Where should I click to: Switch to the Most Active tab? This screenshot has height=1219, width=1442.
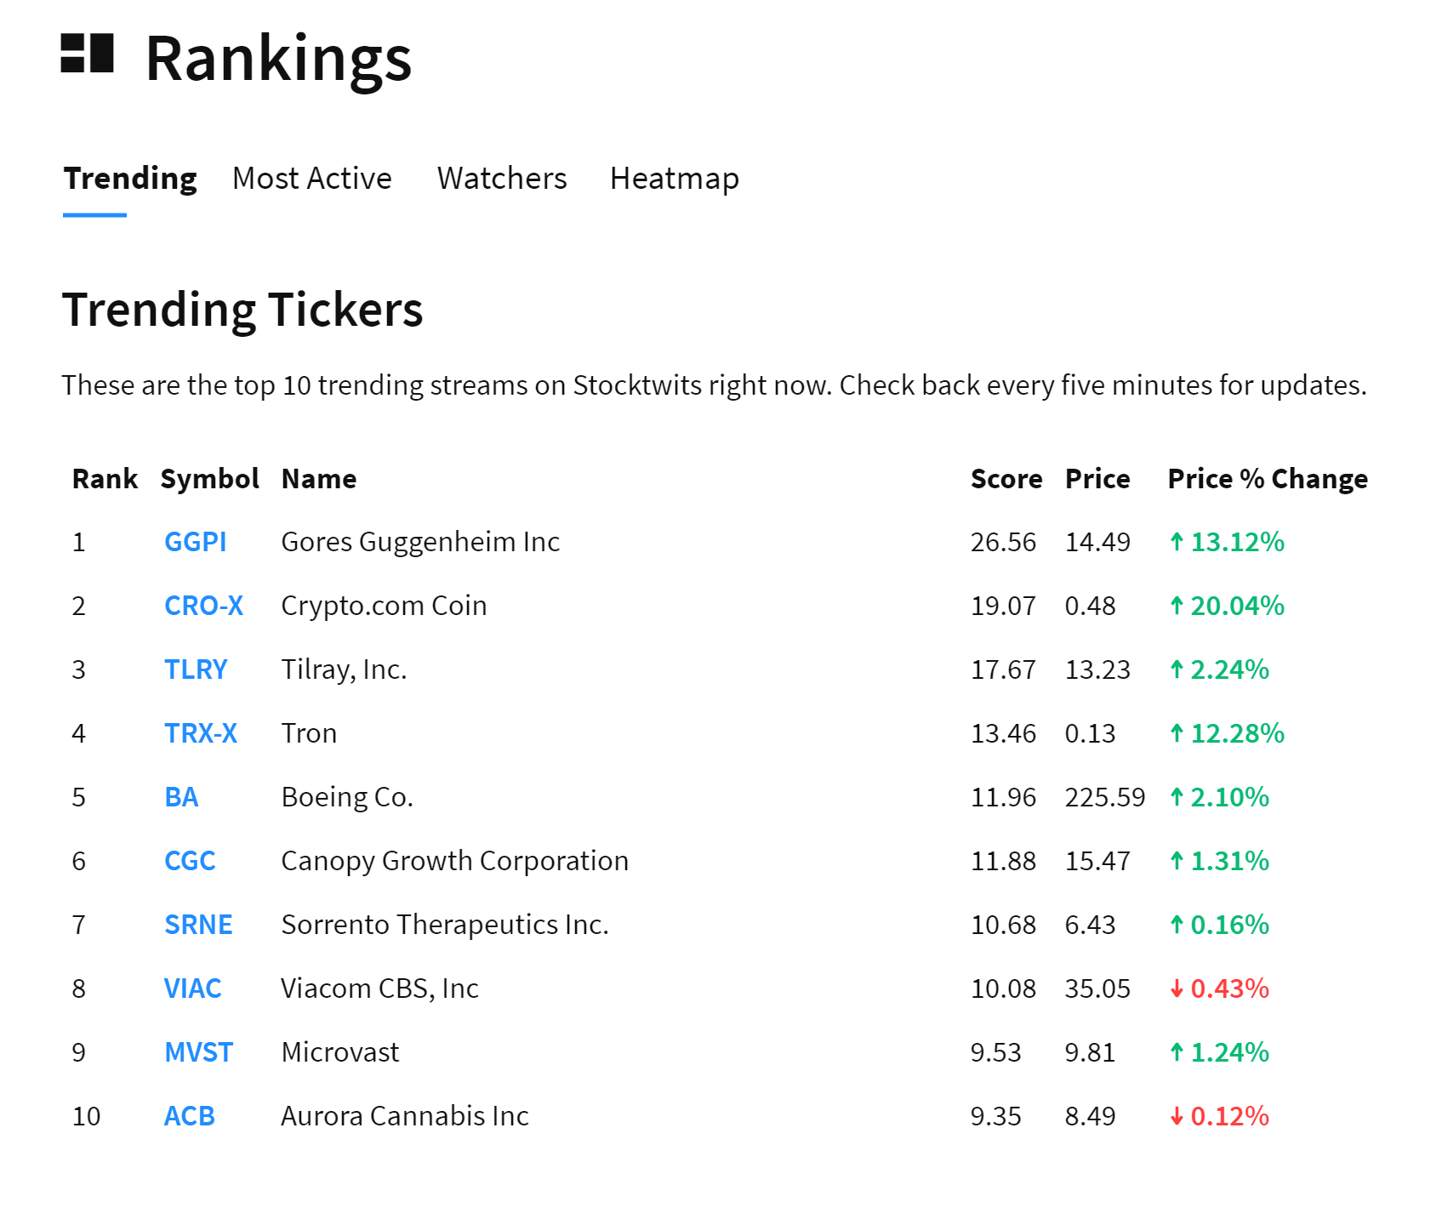(x=311, y=179)
